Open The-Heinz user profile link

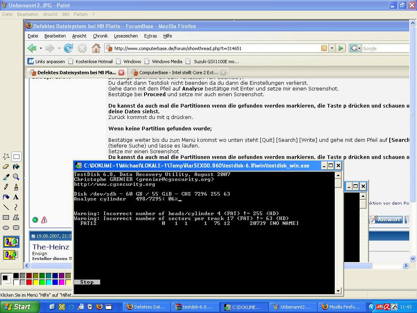click(50, 247)
